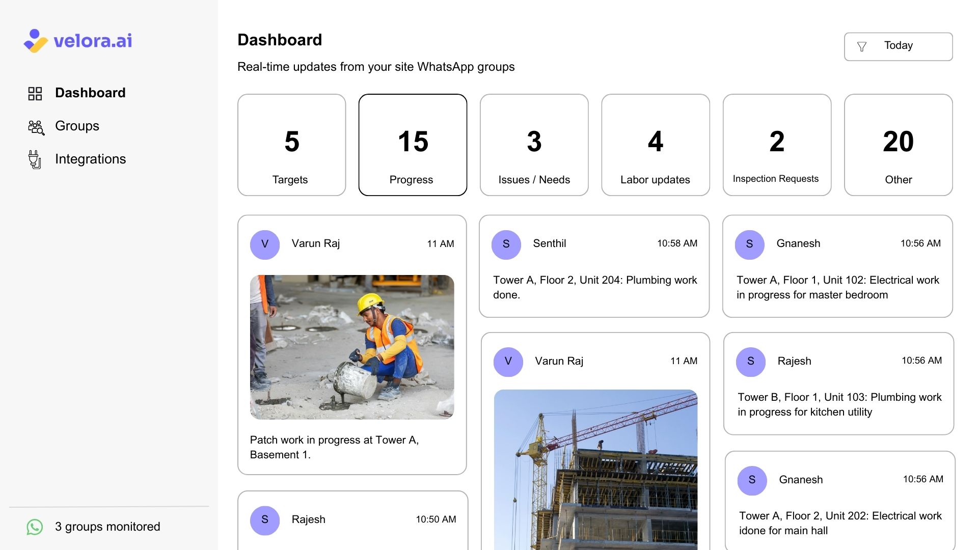This screenshot has height=550, width=978.
Task: Enable the Targets filter card
Action: (x=291, y=145)
